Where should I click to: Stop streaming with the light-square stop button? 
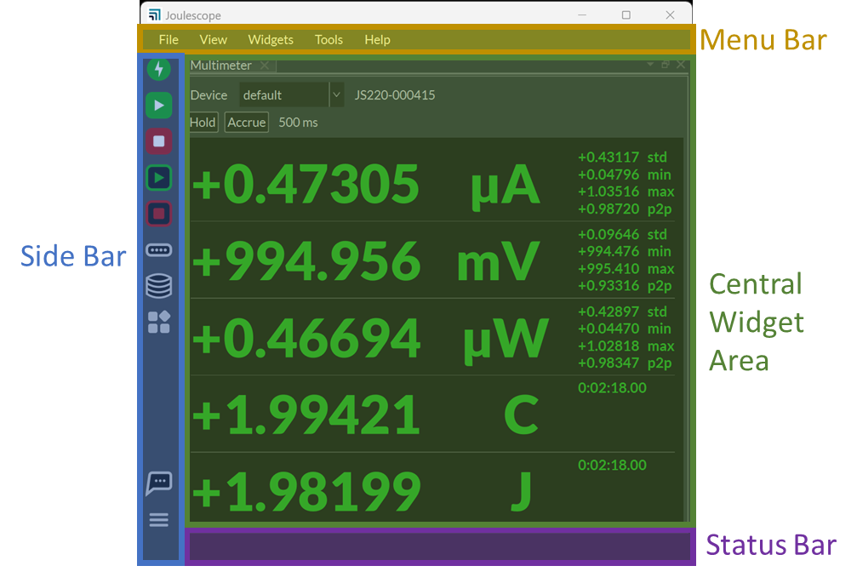159,141
